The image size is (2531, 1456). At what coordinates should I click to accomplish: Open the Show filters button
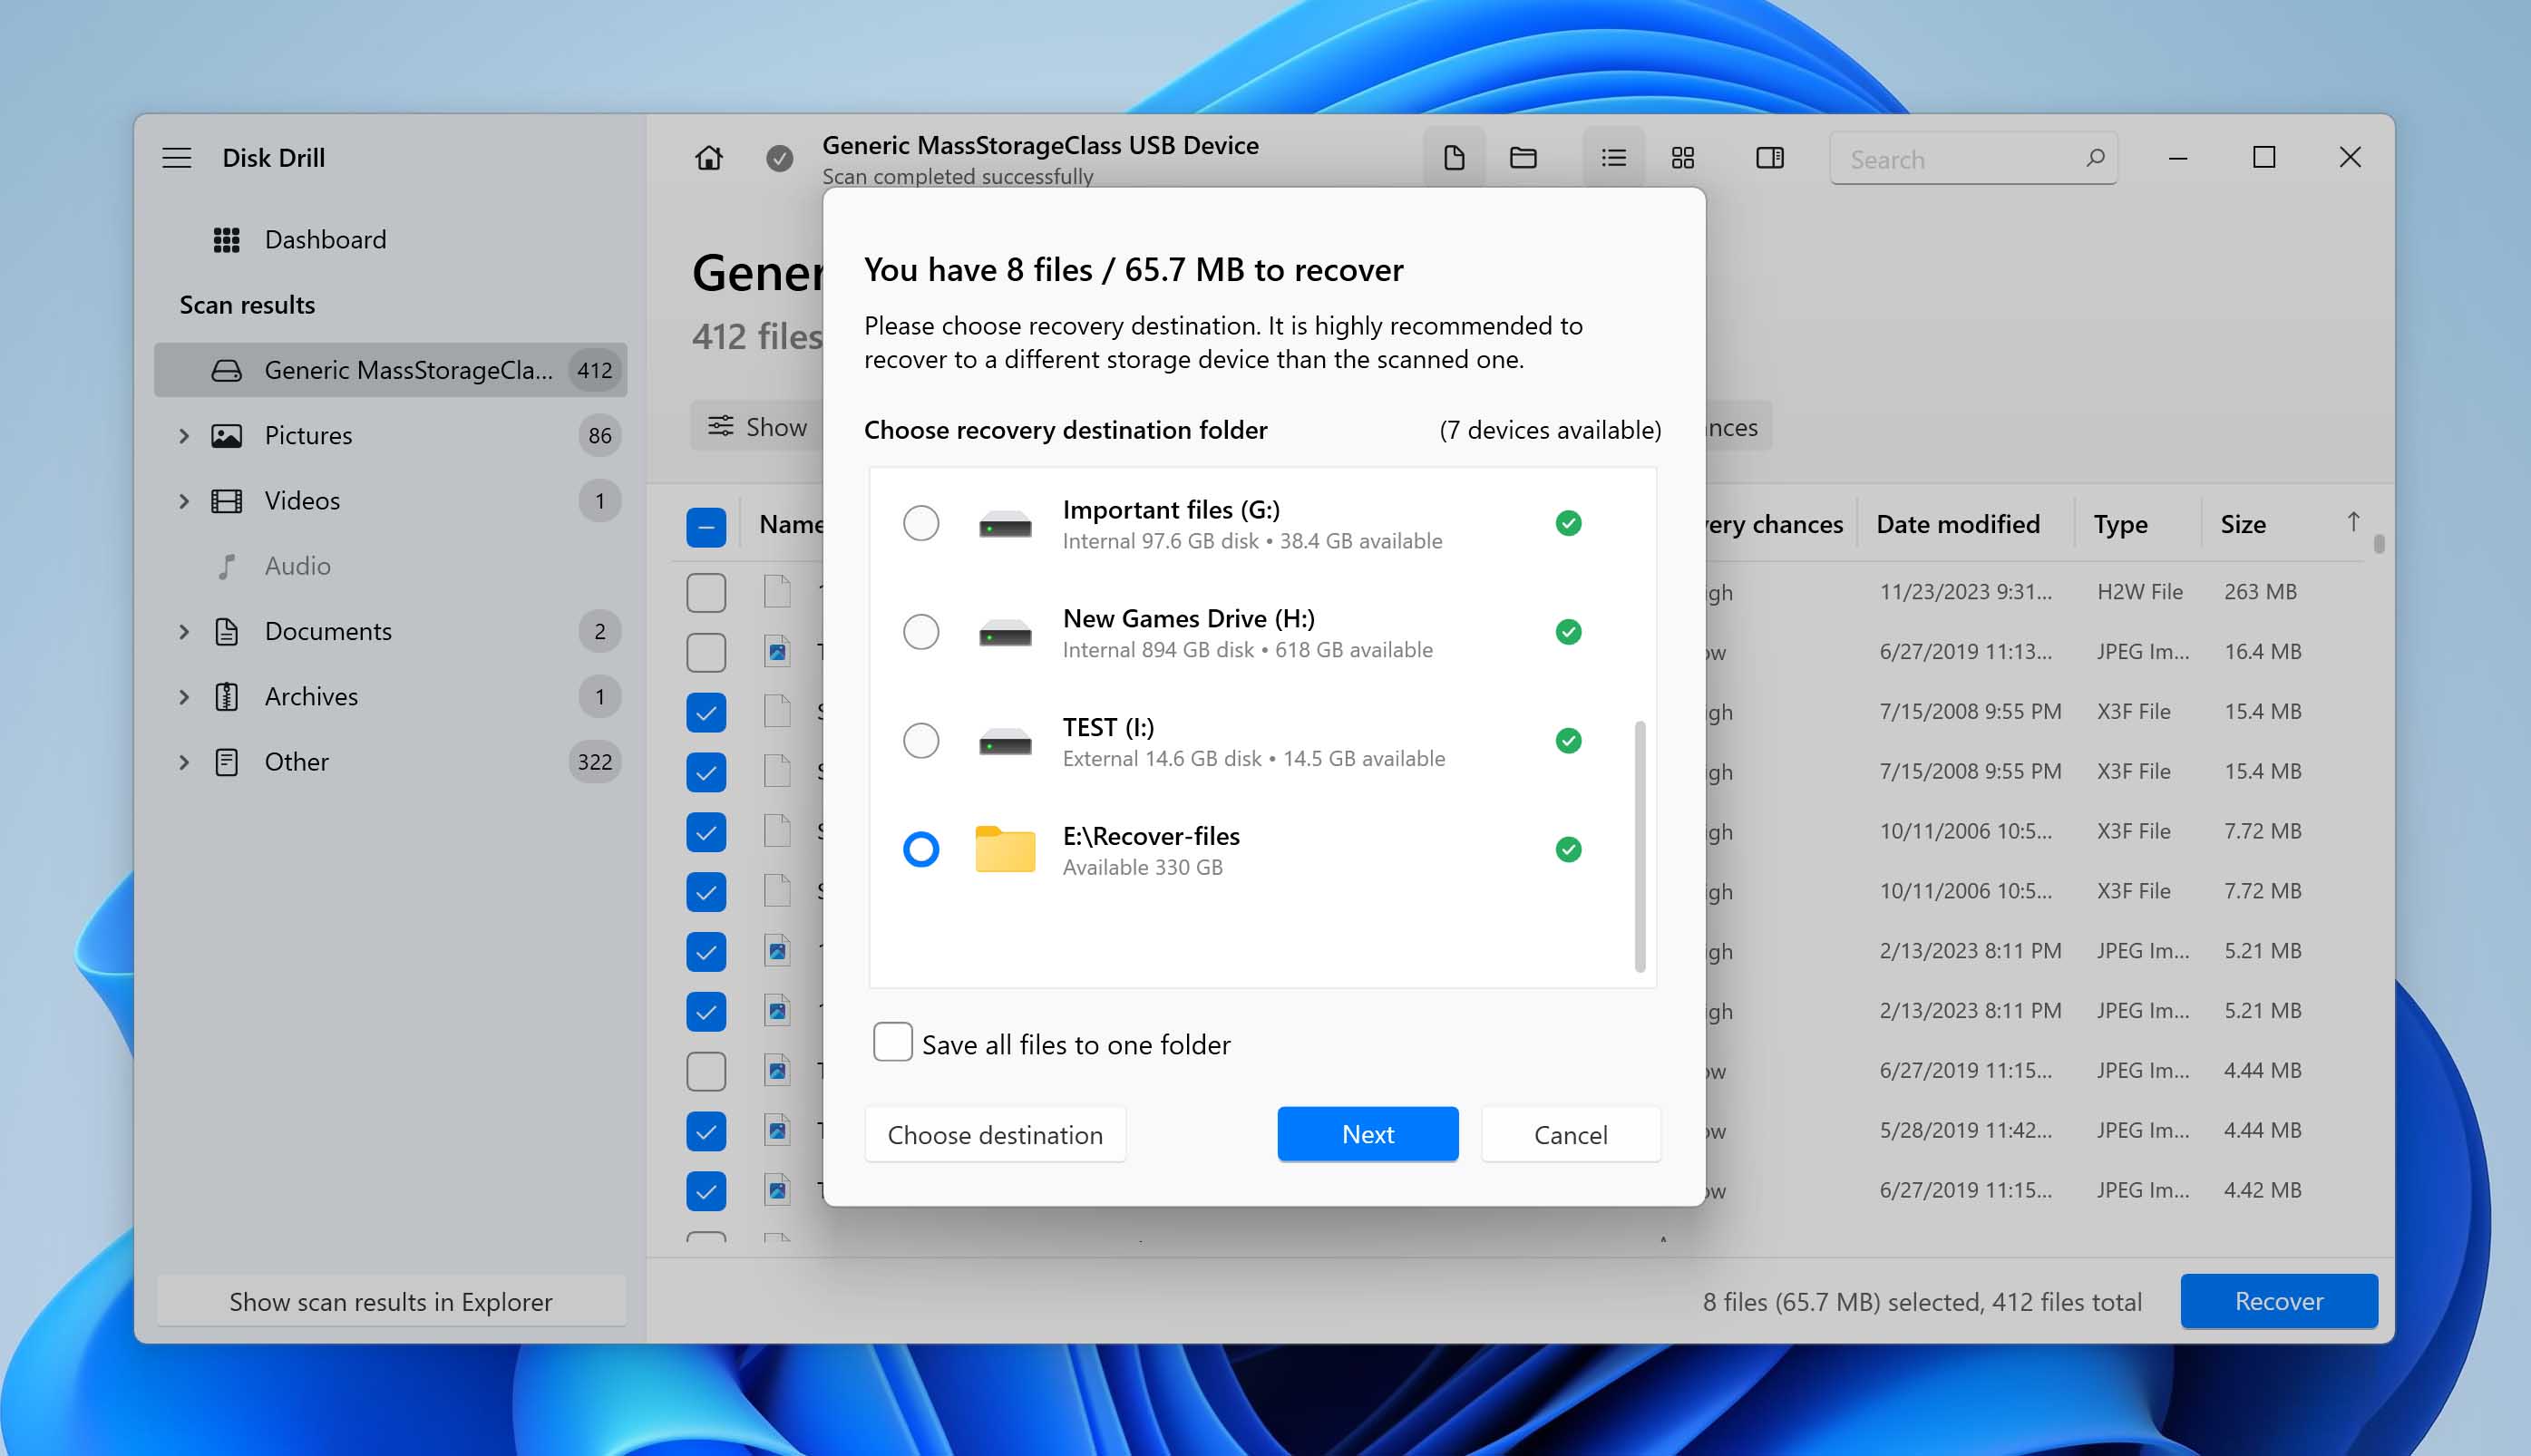click(x=757, y=427)
